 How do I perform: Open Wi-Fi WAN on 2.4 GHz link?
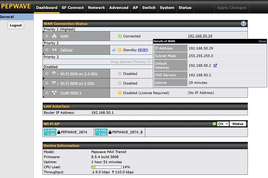coord(79,74)
